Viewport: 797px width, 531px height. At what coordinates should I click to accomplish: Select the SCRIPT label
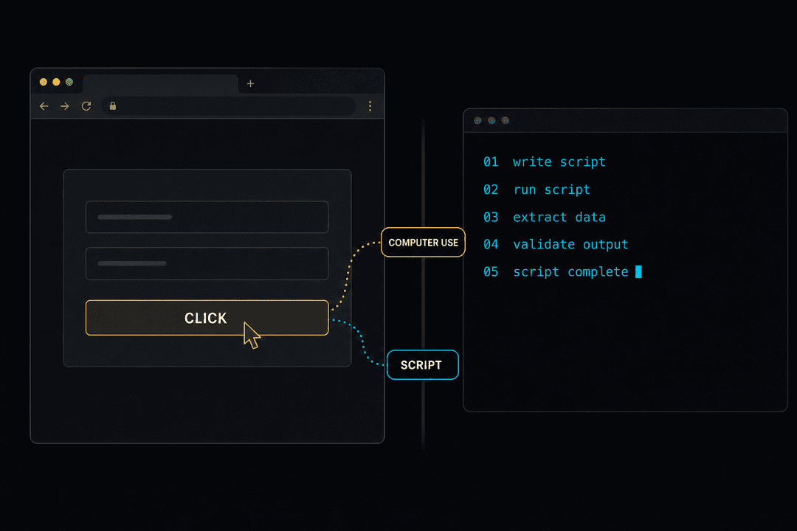pyautogui.click(x=422, y=365)
